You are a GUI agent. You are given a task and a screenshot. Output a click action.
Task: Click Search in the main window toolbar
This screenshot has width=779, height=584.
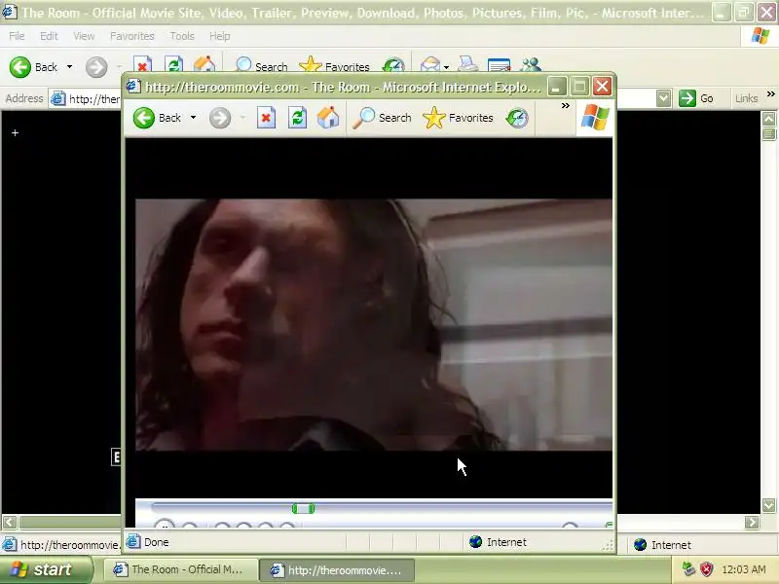click(x=261, y=65)
